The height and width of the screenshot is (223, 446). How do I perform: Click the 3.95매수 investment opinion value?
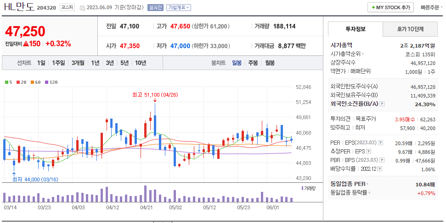(x=405, y=120)
